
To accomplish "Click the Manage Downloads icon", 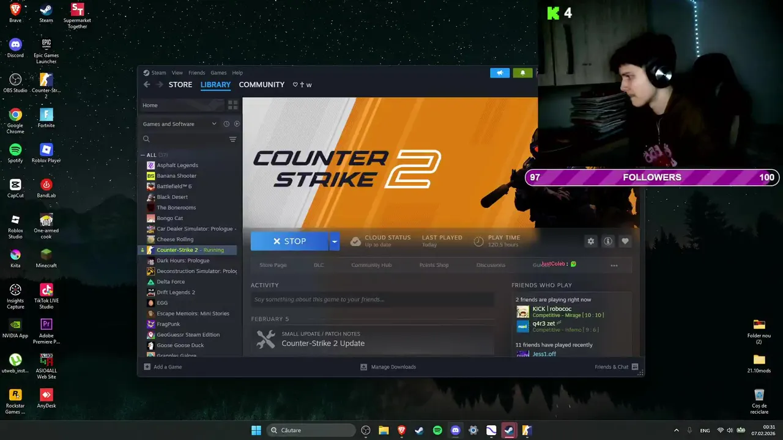I will point(364,367).
